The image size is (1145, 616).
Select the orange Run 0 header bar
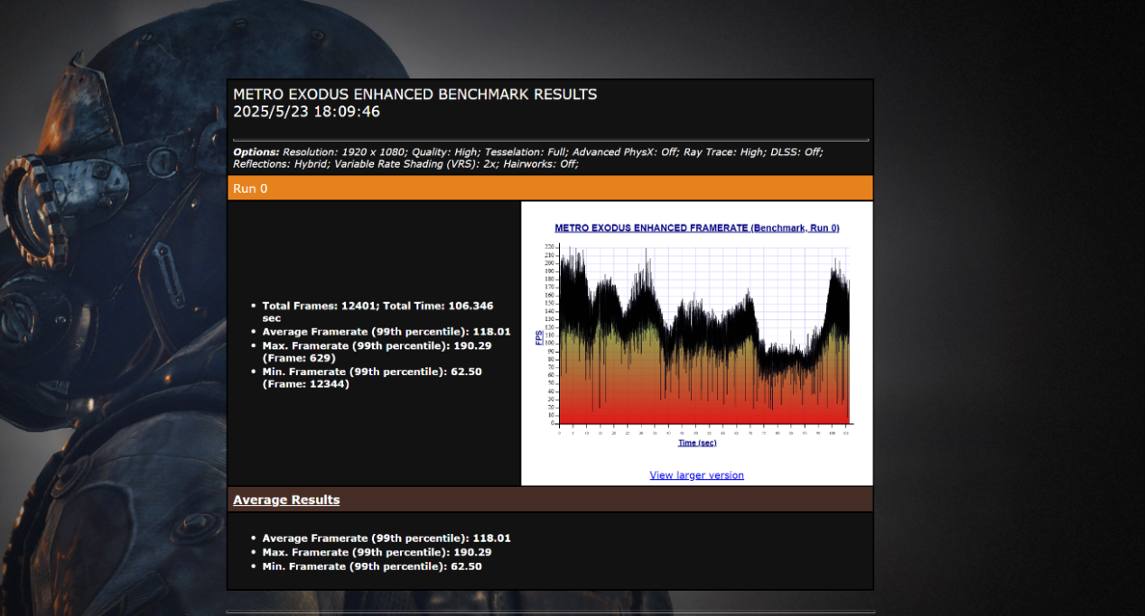pos(550,188)
